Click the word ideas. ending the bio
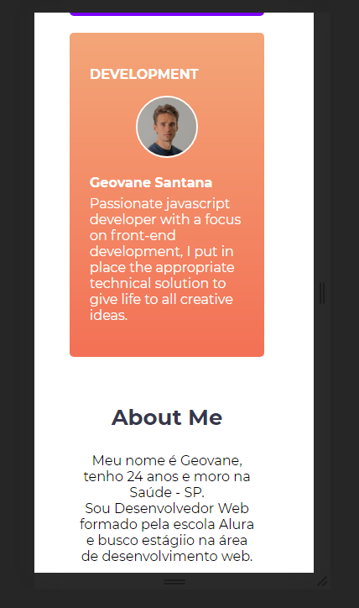Screen dimensions: 359x608 click(x=109, y=315)
